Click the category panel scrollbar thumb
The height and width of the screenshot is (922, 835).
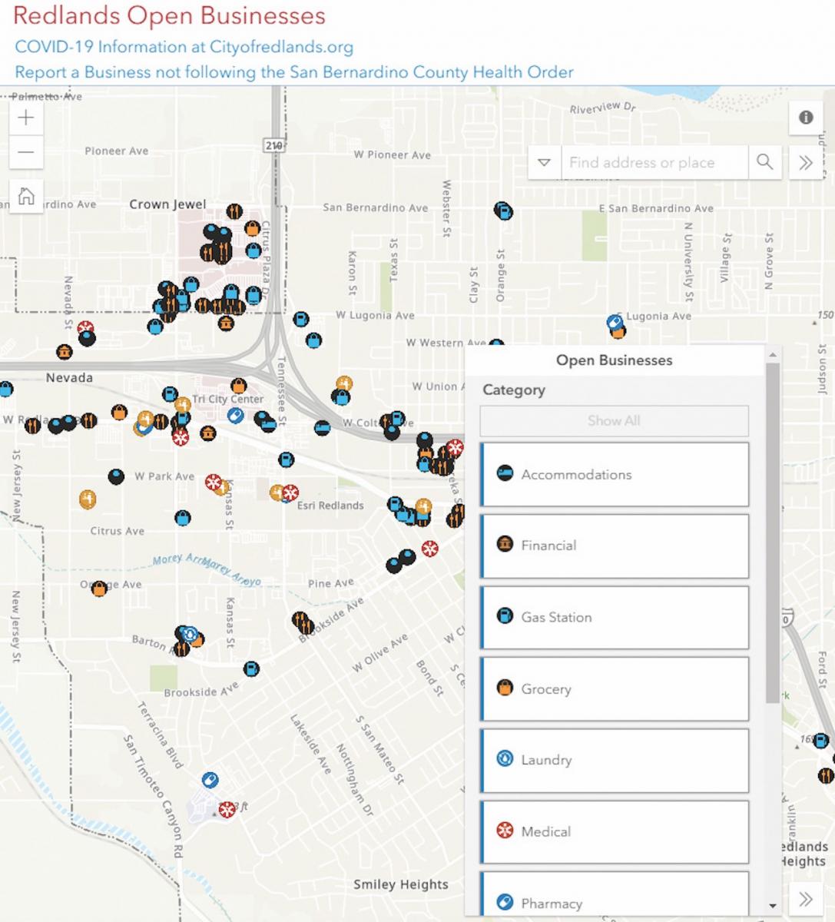click(773, 532)
